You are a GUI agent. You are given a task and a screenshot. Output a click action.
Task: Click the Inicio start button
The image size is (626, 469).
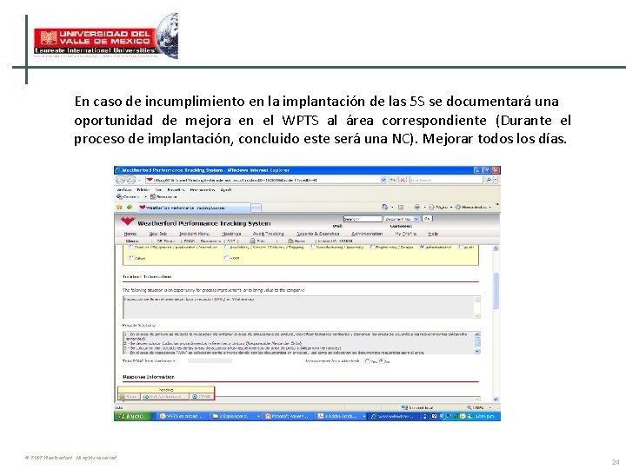point(133,416)
